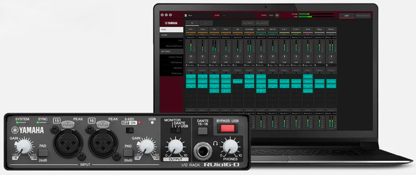
Task: Toggle the +48V phantom power switch
Action: (129, 130)
